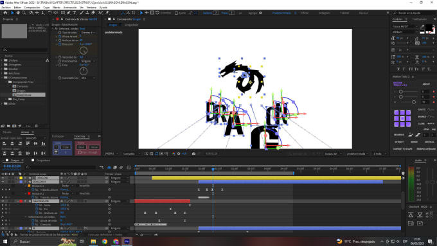Open the Máscara 1 mode Restar dropdown
Viewport: 437px width, 246px height.
coord(67,186)
